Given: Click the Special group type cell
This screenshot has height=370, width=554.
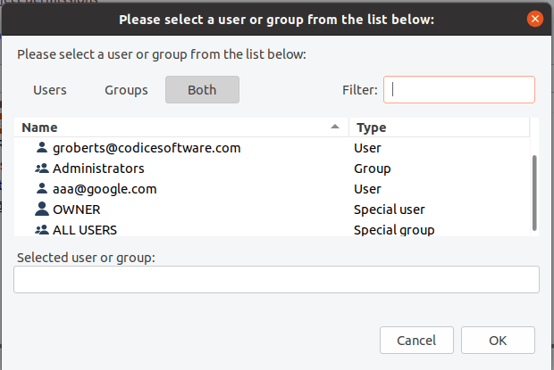Looking at the screenshot, I should [x=394, y=230].
